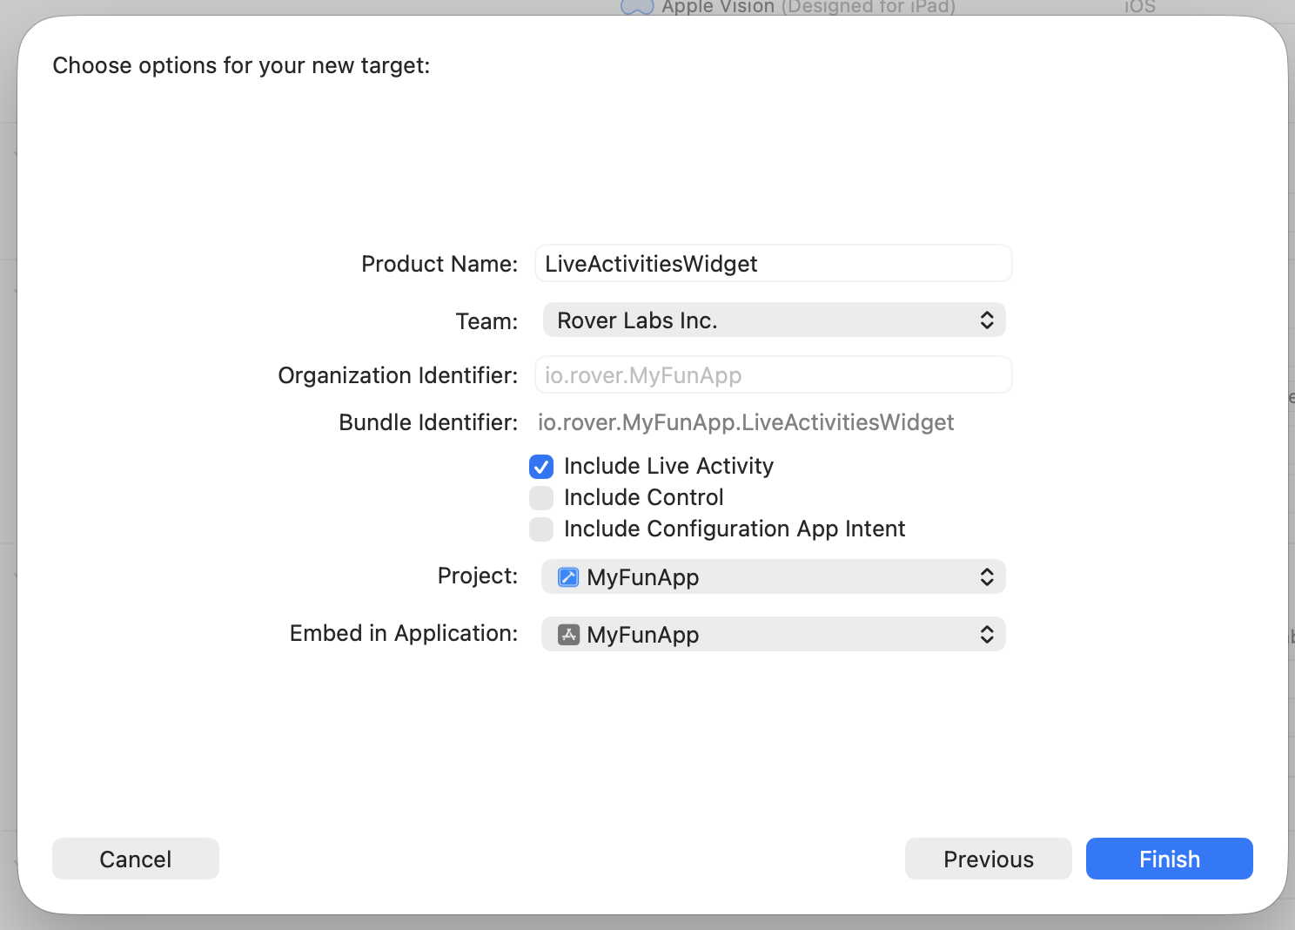The height and width of the screenshot is (930, 1295).
Task: Click the blue MyFunApp project icon
Action: point(567,576)
